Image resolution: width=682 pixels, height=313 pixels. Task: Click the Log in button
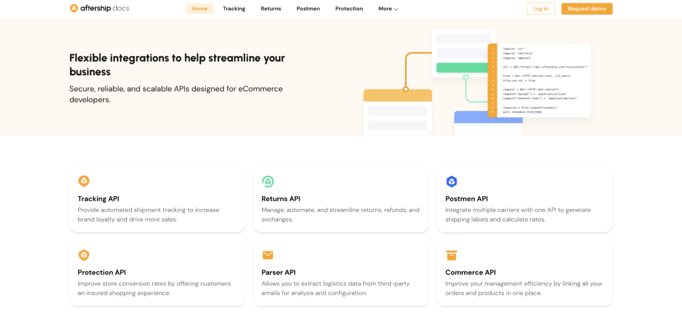541,9
